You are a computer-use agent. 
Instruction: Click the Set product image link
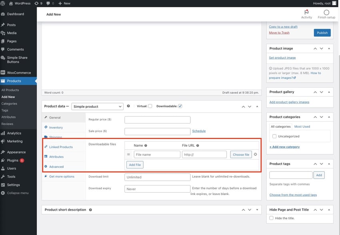pos(282,58)
